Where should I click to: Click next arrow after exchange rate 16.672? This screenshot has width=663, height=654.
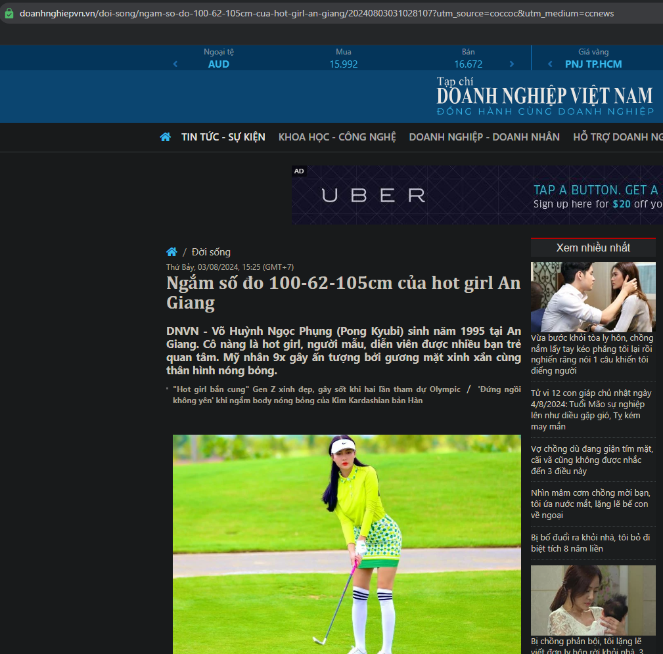(x=512, y=64)
